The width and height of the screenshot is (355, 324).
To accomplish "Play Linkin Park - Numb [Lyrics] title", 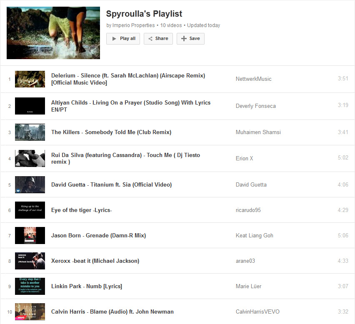I will click(87, 286).
